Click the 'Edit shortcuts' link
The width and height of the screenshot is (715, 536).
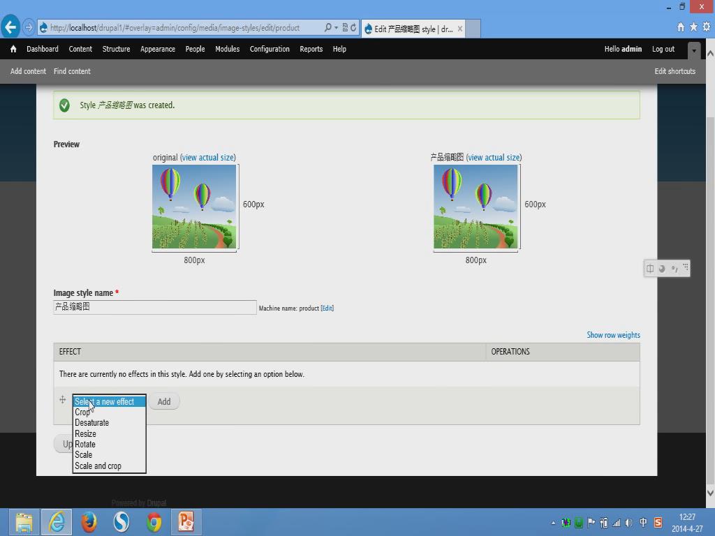point(675,71)
